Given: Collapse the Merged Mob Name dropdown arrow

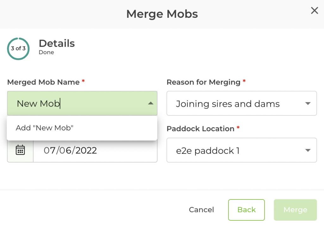Looking at the screenshot, I should (x=151, y=103).
